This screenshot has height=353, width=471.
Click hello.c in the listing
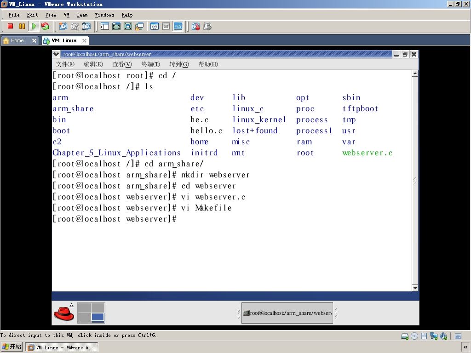tap(207, 131)
